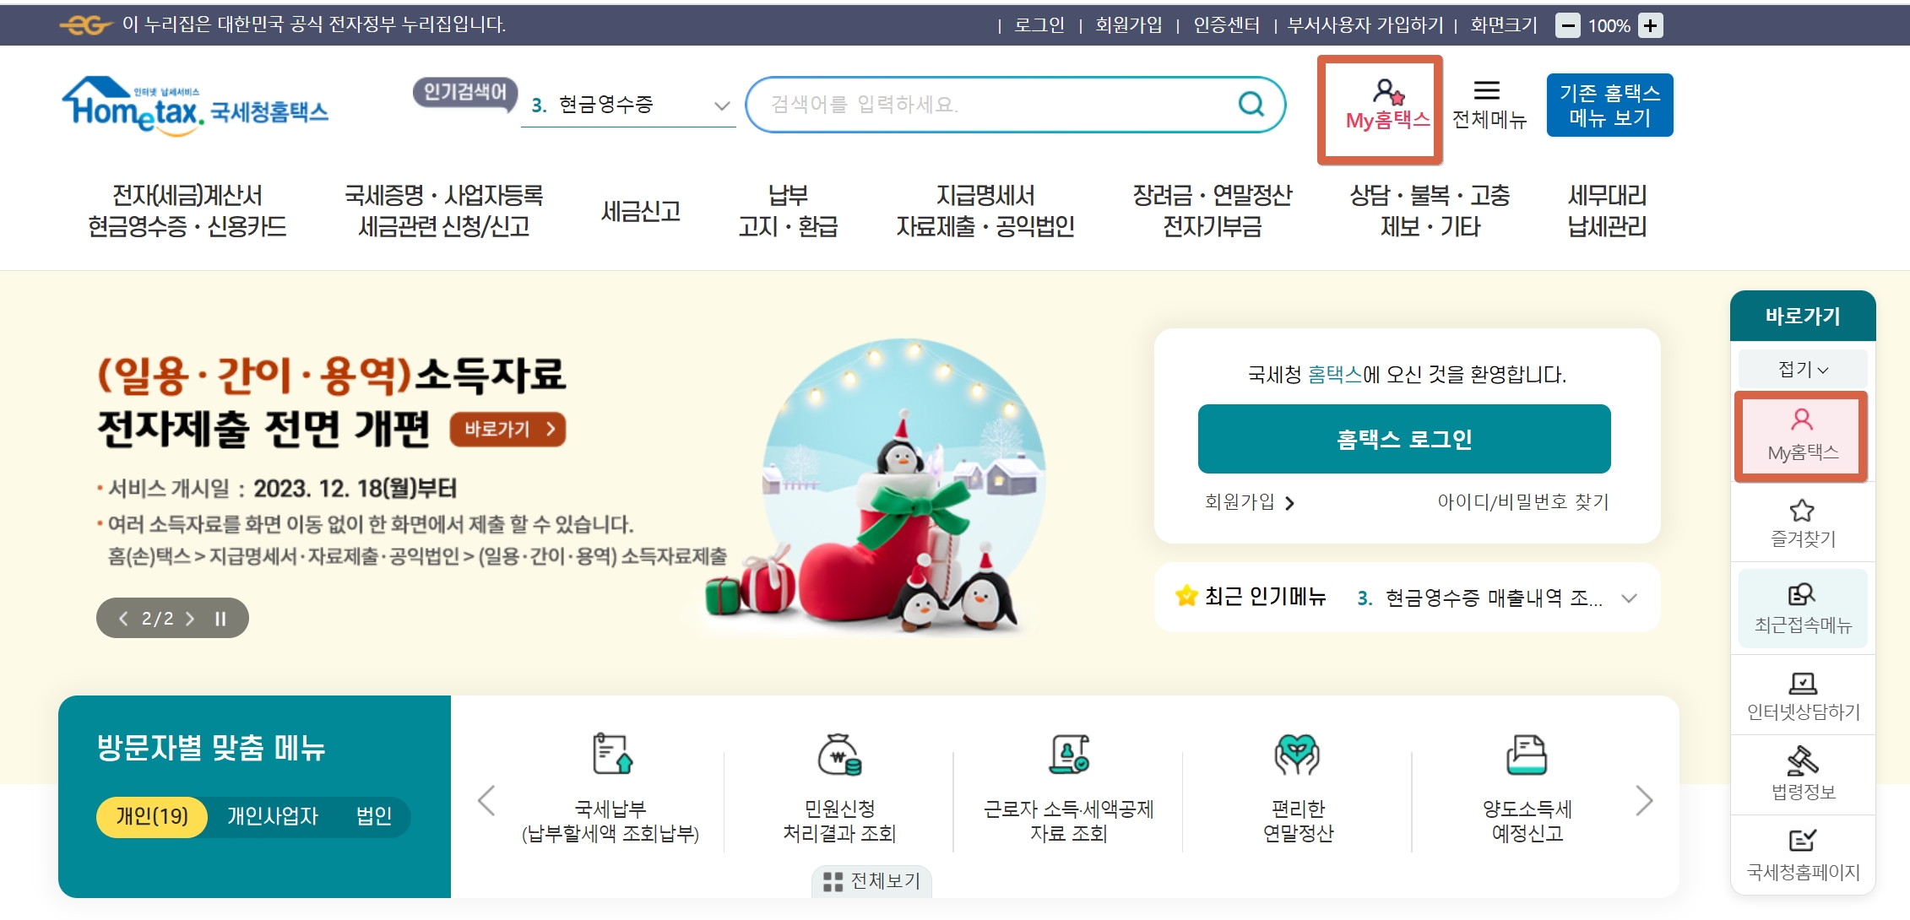Open the 세금신고 main menu
The height and width of the screenshot is (920, 1910).
coord(641,211)
